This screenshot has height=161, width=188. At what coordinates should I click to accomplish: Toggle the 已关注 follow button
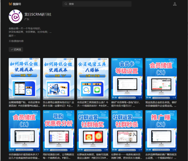[x=16, y=49]
